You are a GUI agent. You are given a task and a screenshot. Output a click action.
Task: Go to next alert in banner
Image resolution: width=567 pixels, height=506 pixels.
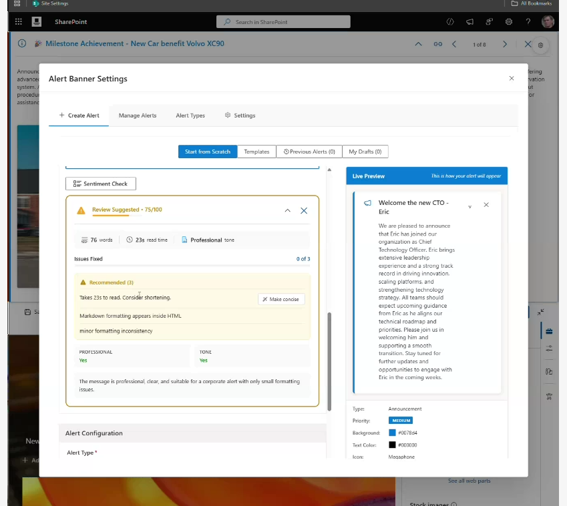click(x=505, y=44)
